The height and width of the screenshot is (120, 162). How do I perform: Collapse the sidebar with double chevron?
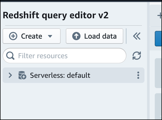[x=136, y=36]
